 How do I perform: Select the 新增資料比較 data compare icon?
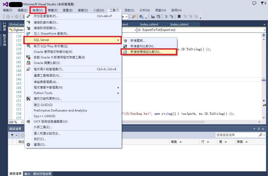125,46
